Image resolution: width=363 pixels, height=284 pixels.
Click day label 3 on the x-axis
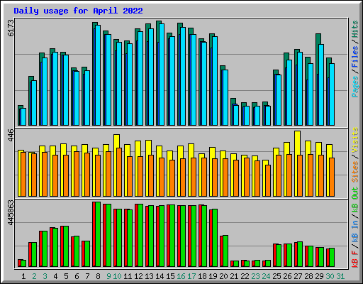click(x=45, y=276)
